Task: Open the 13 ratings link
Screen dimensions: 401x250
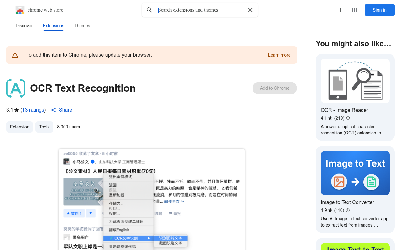Action: click(33, 110)
